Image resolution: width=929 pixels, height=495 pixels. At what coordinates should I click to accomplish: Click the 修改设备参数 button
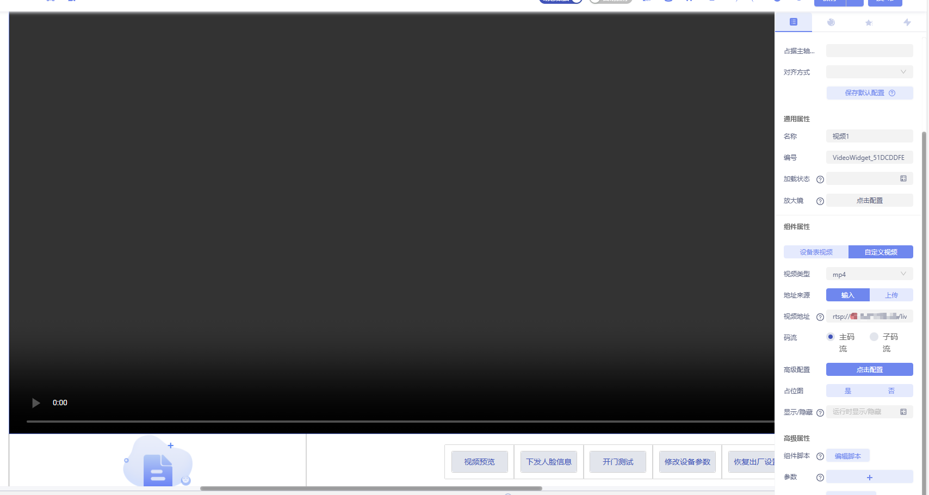click(x=688, y=462)
